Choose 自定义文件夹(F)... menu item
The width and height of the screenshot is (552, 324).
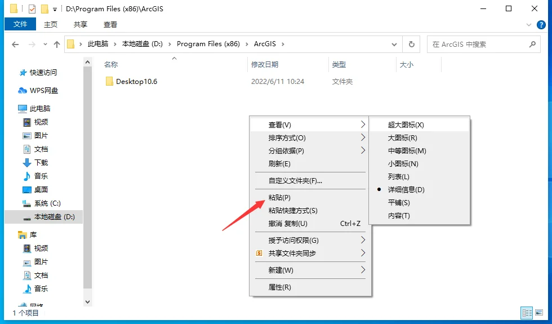pyautogui.click(x=309, y=181)
